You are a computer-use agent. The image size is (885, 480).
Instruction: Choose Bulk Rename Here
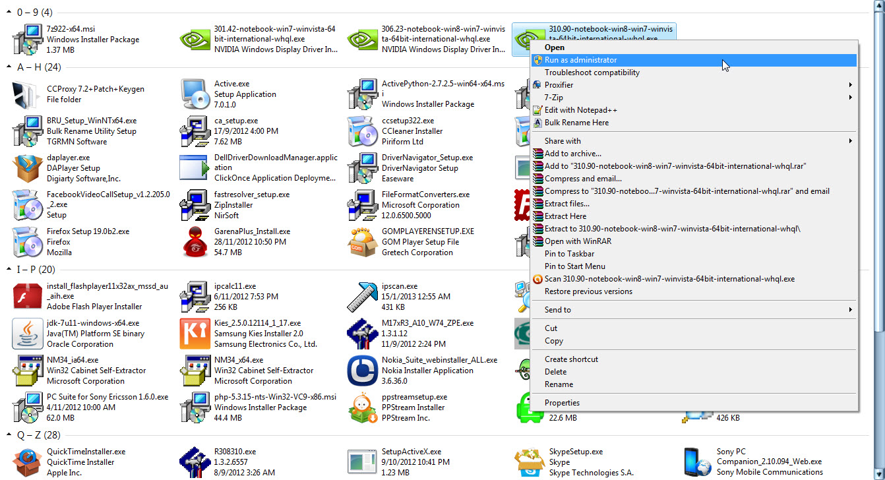click(694, 123)
